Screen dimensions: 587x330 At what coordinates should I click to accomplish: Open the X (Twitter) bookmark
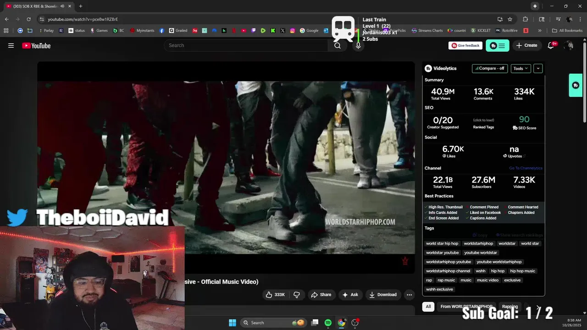(282, 31)
